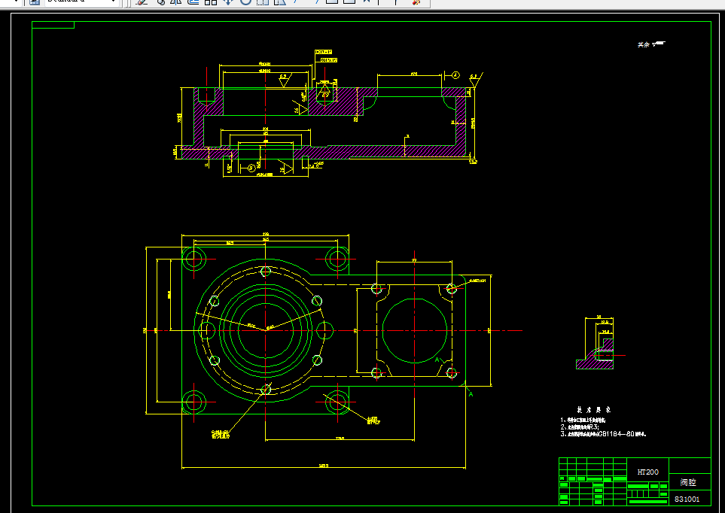Viewport: 725px width, 513px height.
Task: Select technical requirement line 1
Action: pyautogui.click(x=583, y=420)
